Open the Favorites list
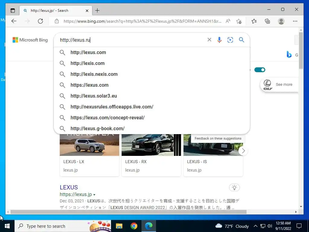 [x=254, y=21]
